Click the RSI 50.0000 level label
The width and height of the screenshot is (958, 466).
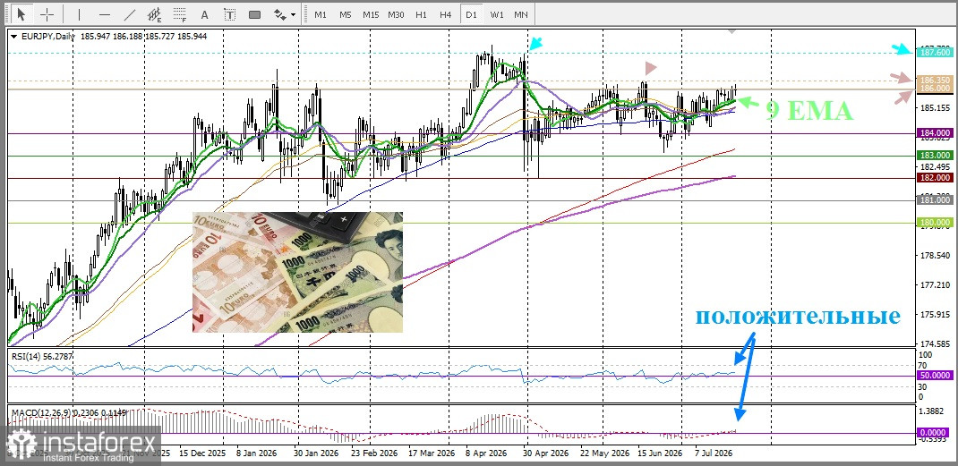tap(935, 376)
